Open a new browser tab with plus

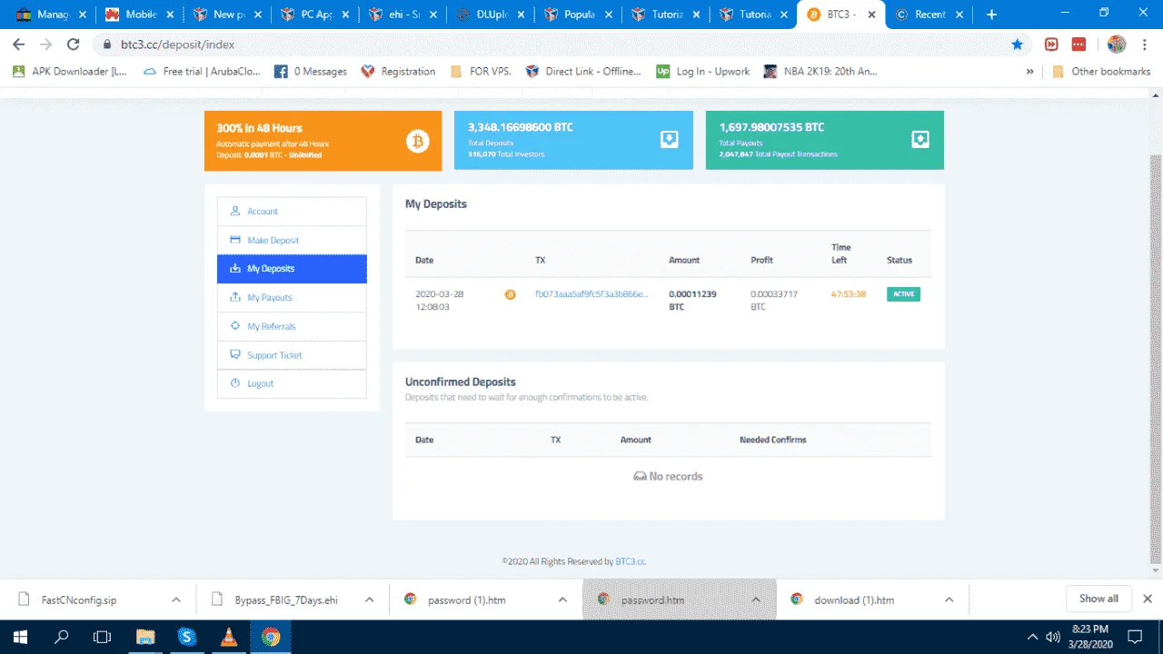(991, 15)
